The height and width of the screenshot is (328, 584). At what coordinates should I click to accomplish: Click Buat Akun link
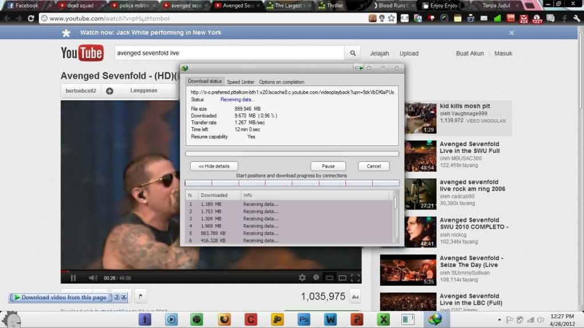[x=470, y=53]
